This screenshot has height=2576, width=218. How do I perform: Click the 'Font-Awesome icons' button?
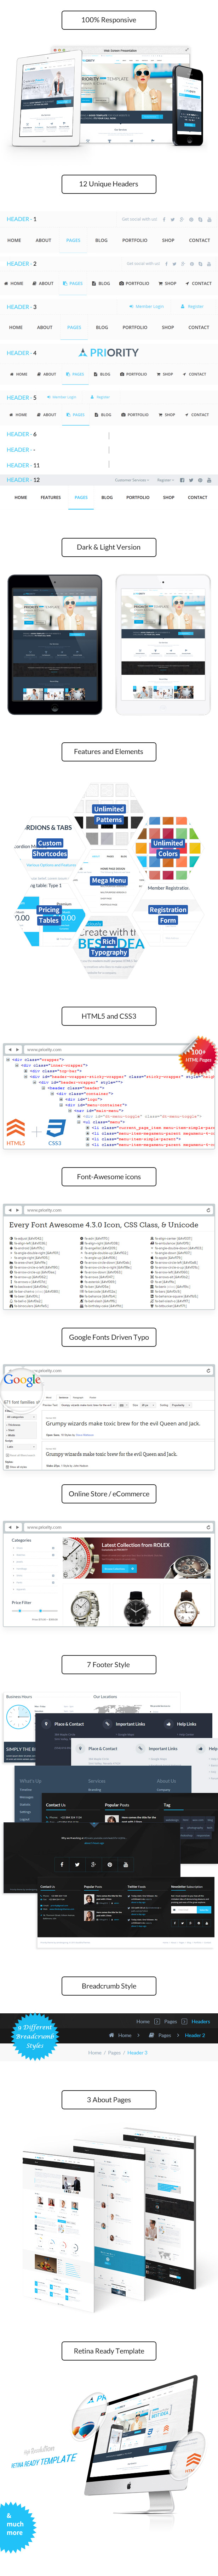tap(109, 1177)
